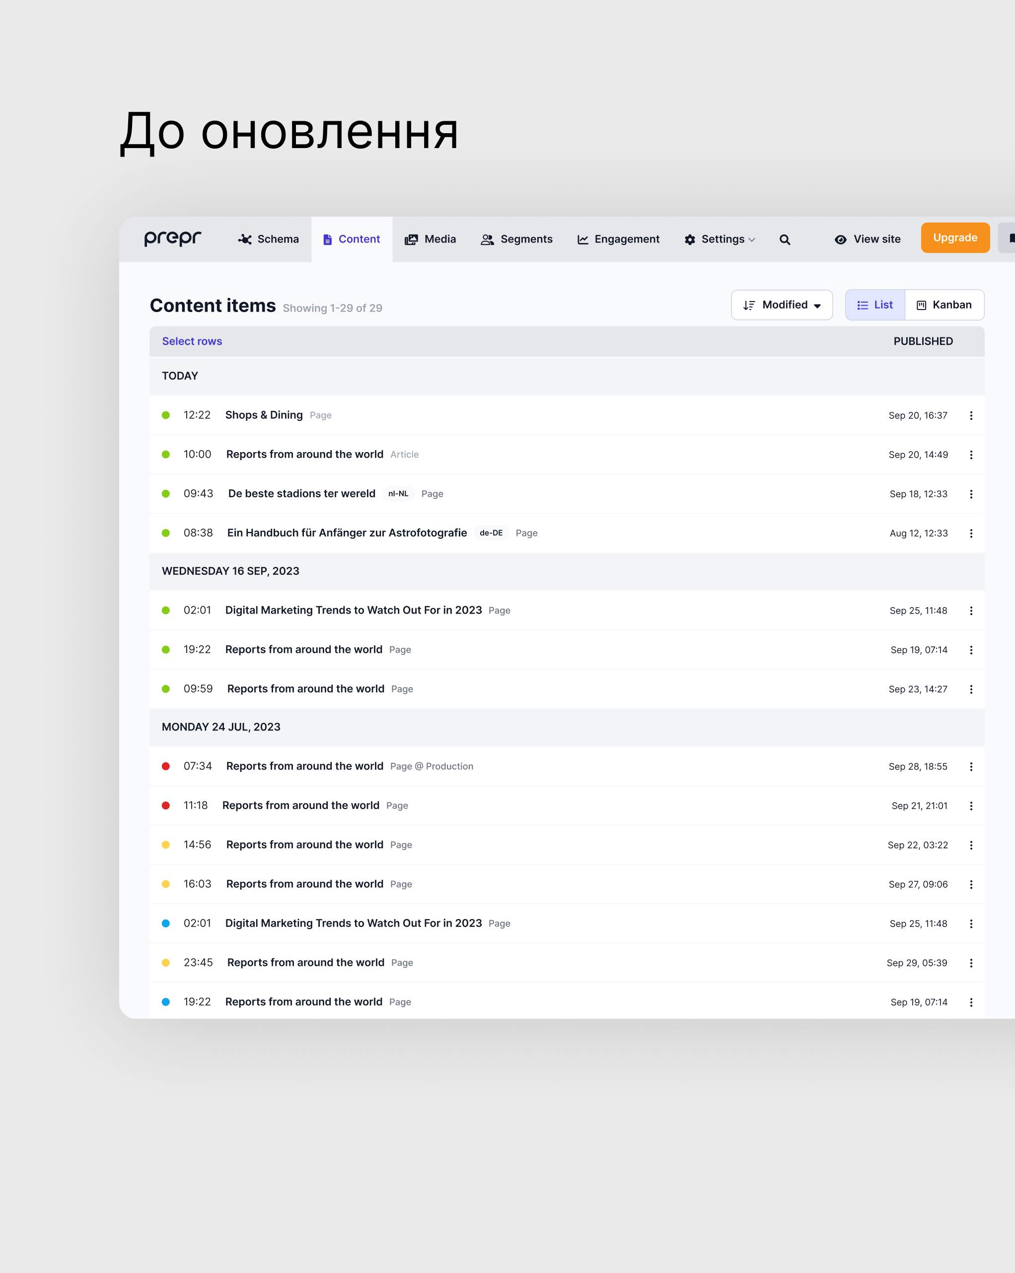Screen dimensions: 1015x1273
Task: Open Digital Marketing Trends item at 02:01
Action: (x=353, y=610)
